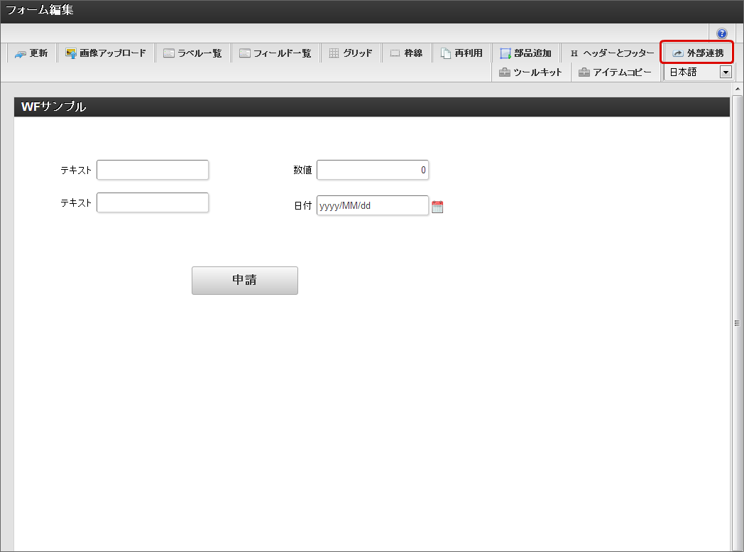
Task: Open 画像アップロード (image upload)
Action: 106,53
